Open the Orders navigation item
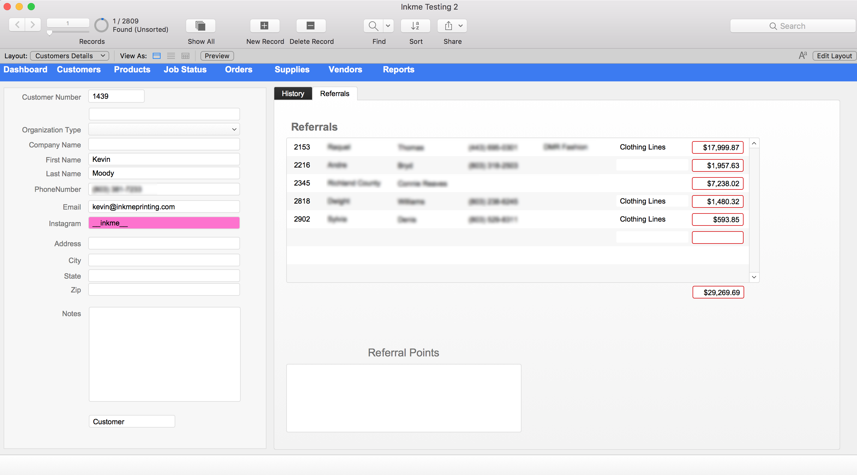The image size is (857, 475). click(x=239, y=70)
